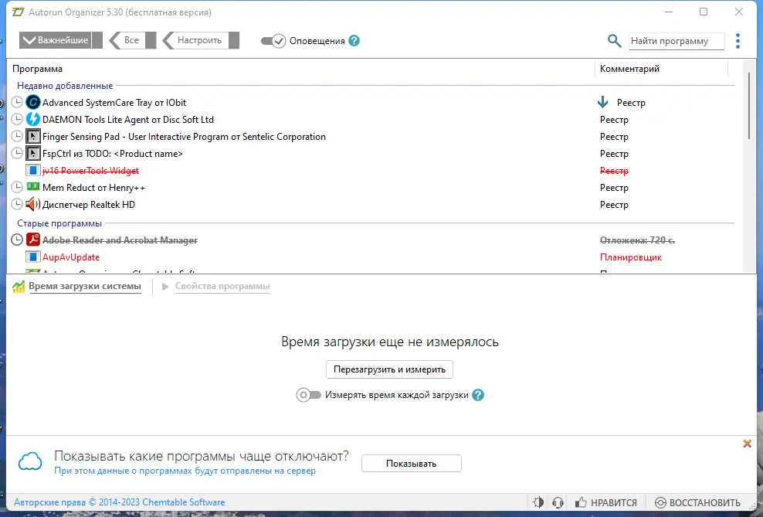Image resolution: width=763 pixels, height=517 pixels.
Task: Click the clock icon beside Диспетчер Realtek HD
Action: click(x=17, y=205)
